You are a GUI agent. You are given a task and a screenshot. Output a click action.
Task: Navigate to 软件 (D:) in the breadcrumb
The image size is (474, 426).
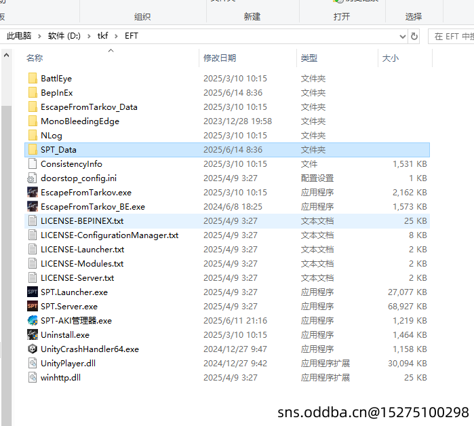pos(64,36)
